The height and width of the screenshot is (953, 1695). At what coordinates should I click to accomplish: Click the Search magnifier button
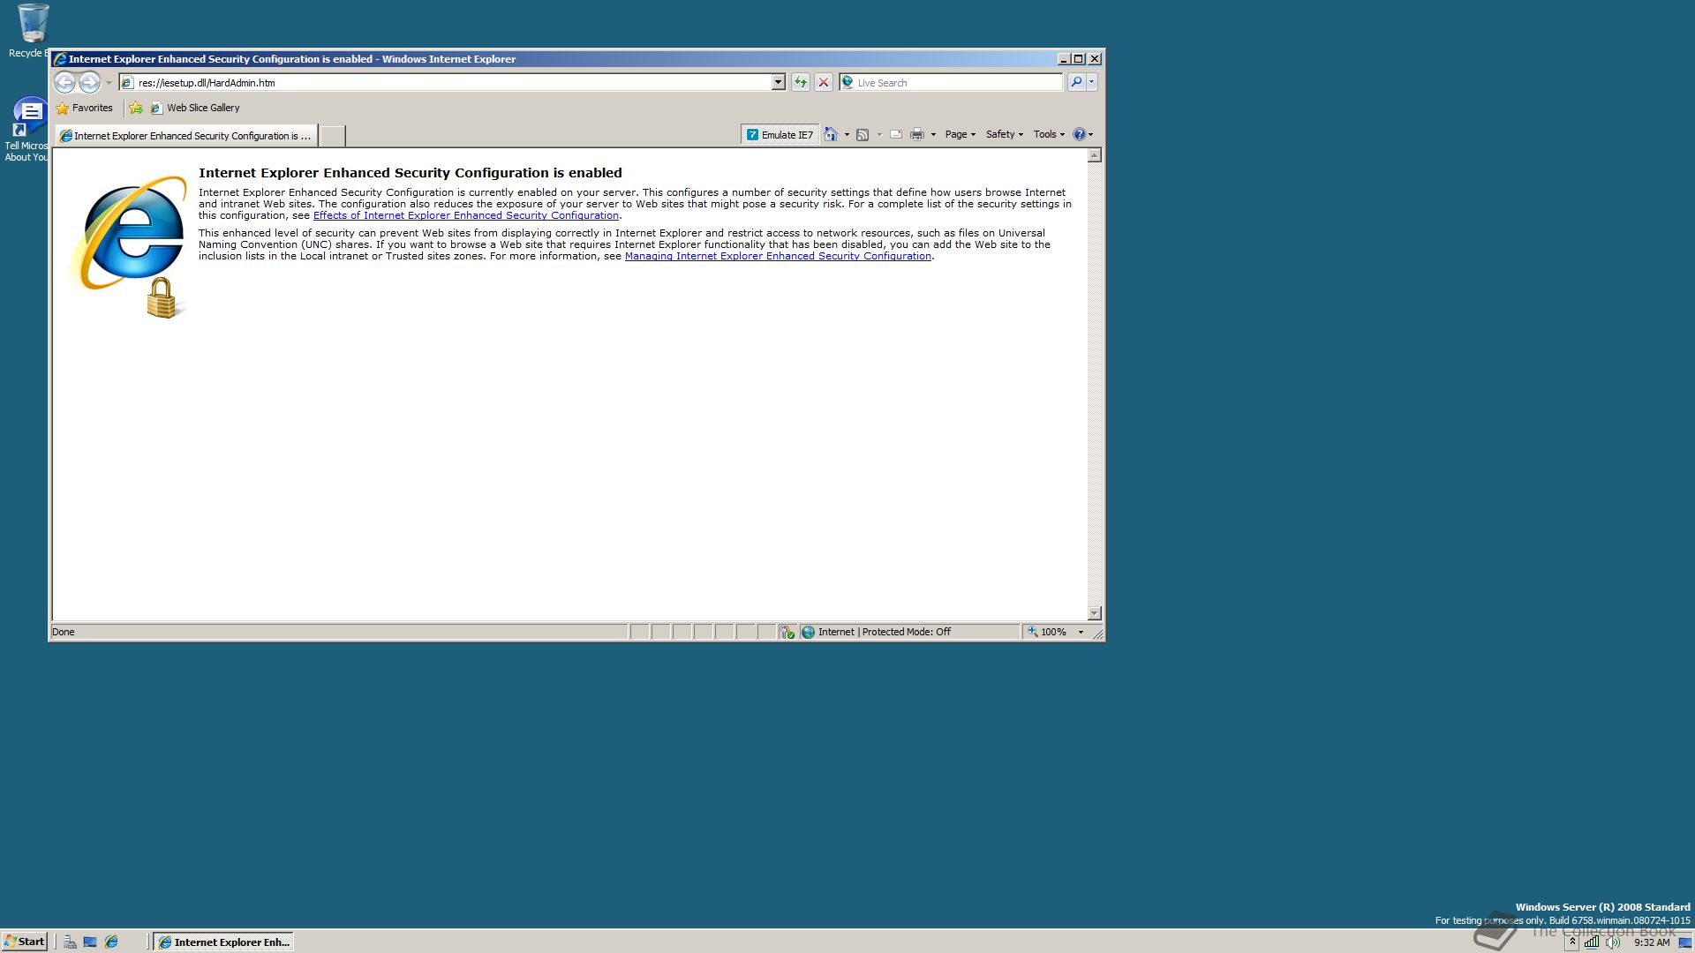coord(1075,82)
